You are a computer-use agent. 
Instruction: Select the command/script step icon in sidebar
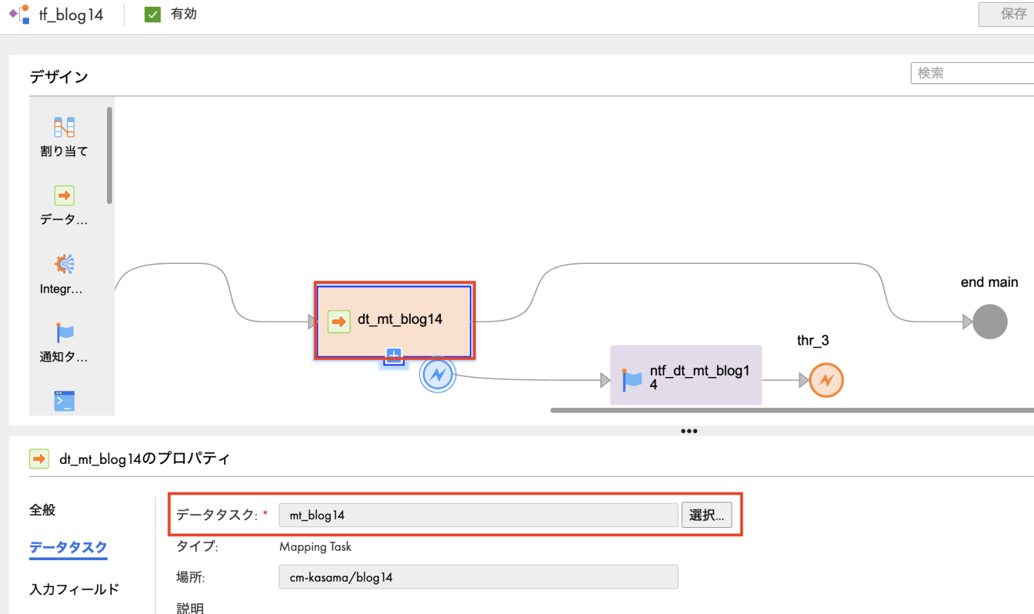tap(63, 401)
